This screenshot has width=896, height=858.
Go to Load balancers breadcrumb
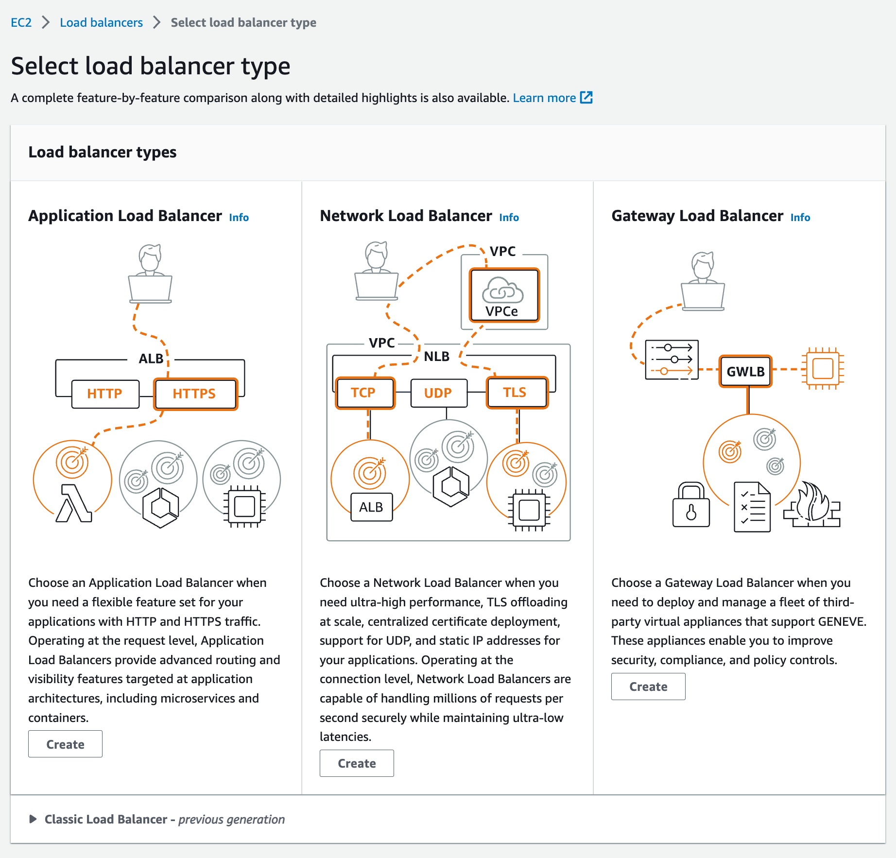point(101,22)
